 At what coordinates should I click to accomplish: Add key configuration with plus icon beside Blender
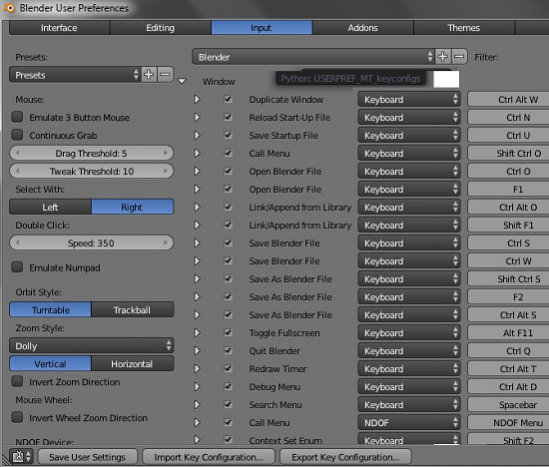[443, 56]
